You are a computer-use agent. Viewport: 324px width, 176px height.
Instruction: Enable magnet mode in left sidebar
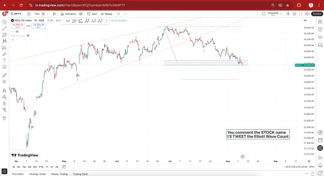[x=4, y=90]
